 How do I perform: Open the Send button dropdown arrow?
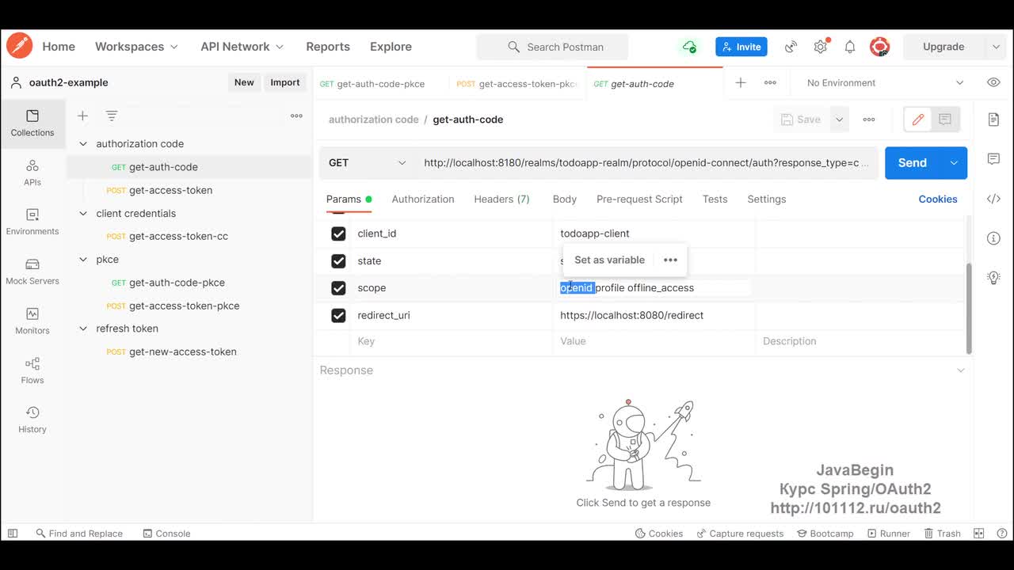954,163
